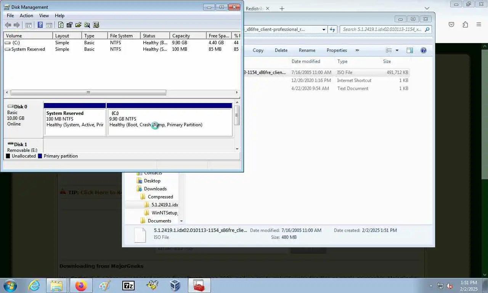
Task: Switch to the Redistrib browser tab
Action: point(254,8)
